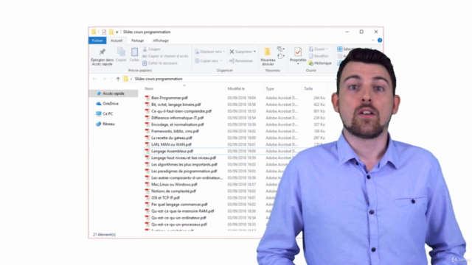Click the Couper scissors command
472x265 pixels.
[x=152, y=49]
